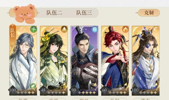Select the red-haired character card
The height and width of the screenshot is (100, 169).
[x=115, y=60]
